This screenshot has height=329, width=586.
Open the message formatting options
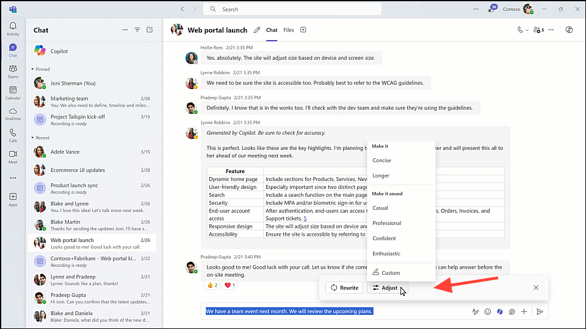coord(475,311)
